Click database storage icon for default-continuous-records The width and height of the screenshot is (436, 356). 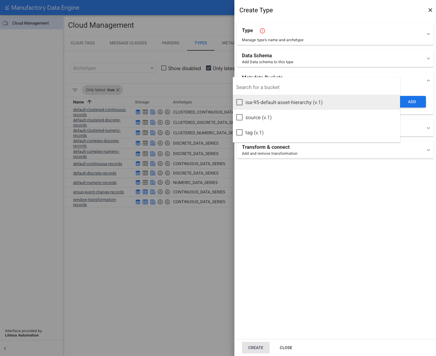tap(138, 164)
